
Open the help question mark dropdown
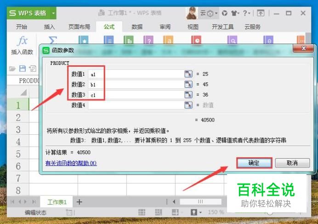pos(246,13)
